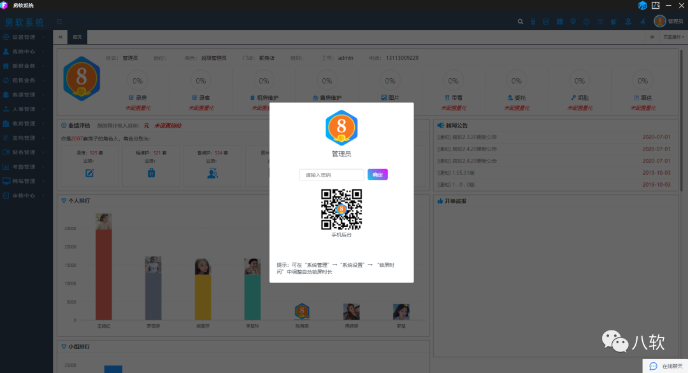The height and width of the screenshot is (373, 688).
Task: Click the 录房 edit icon in 业绩评估 card
Action: pyautogui.click(x=90, y=173)
